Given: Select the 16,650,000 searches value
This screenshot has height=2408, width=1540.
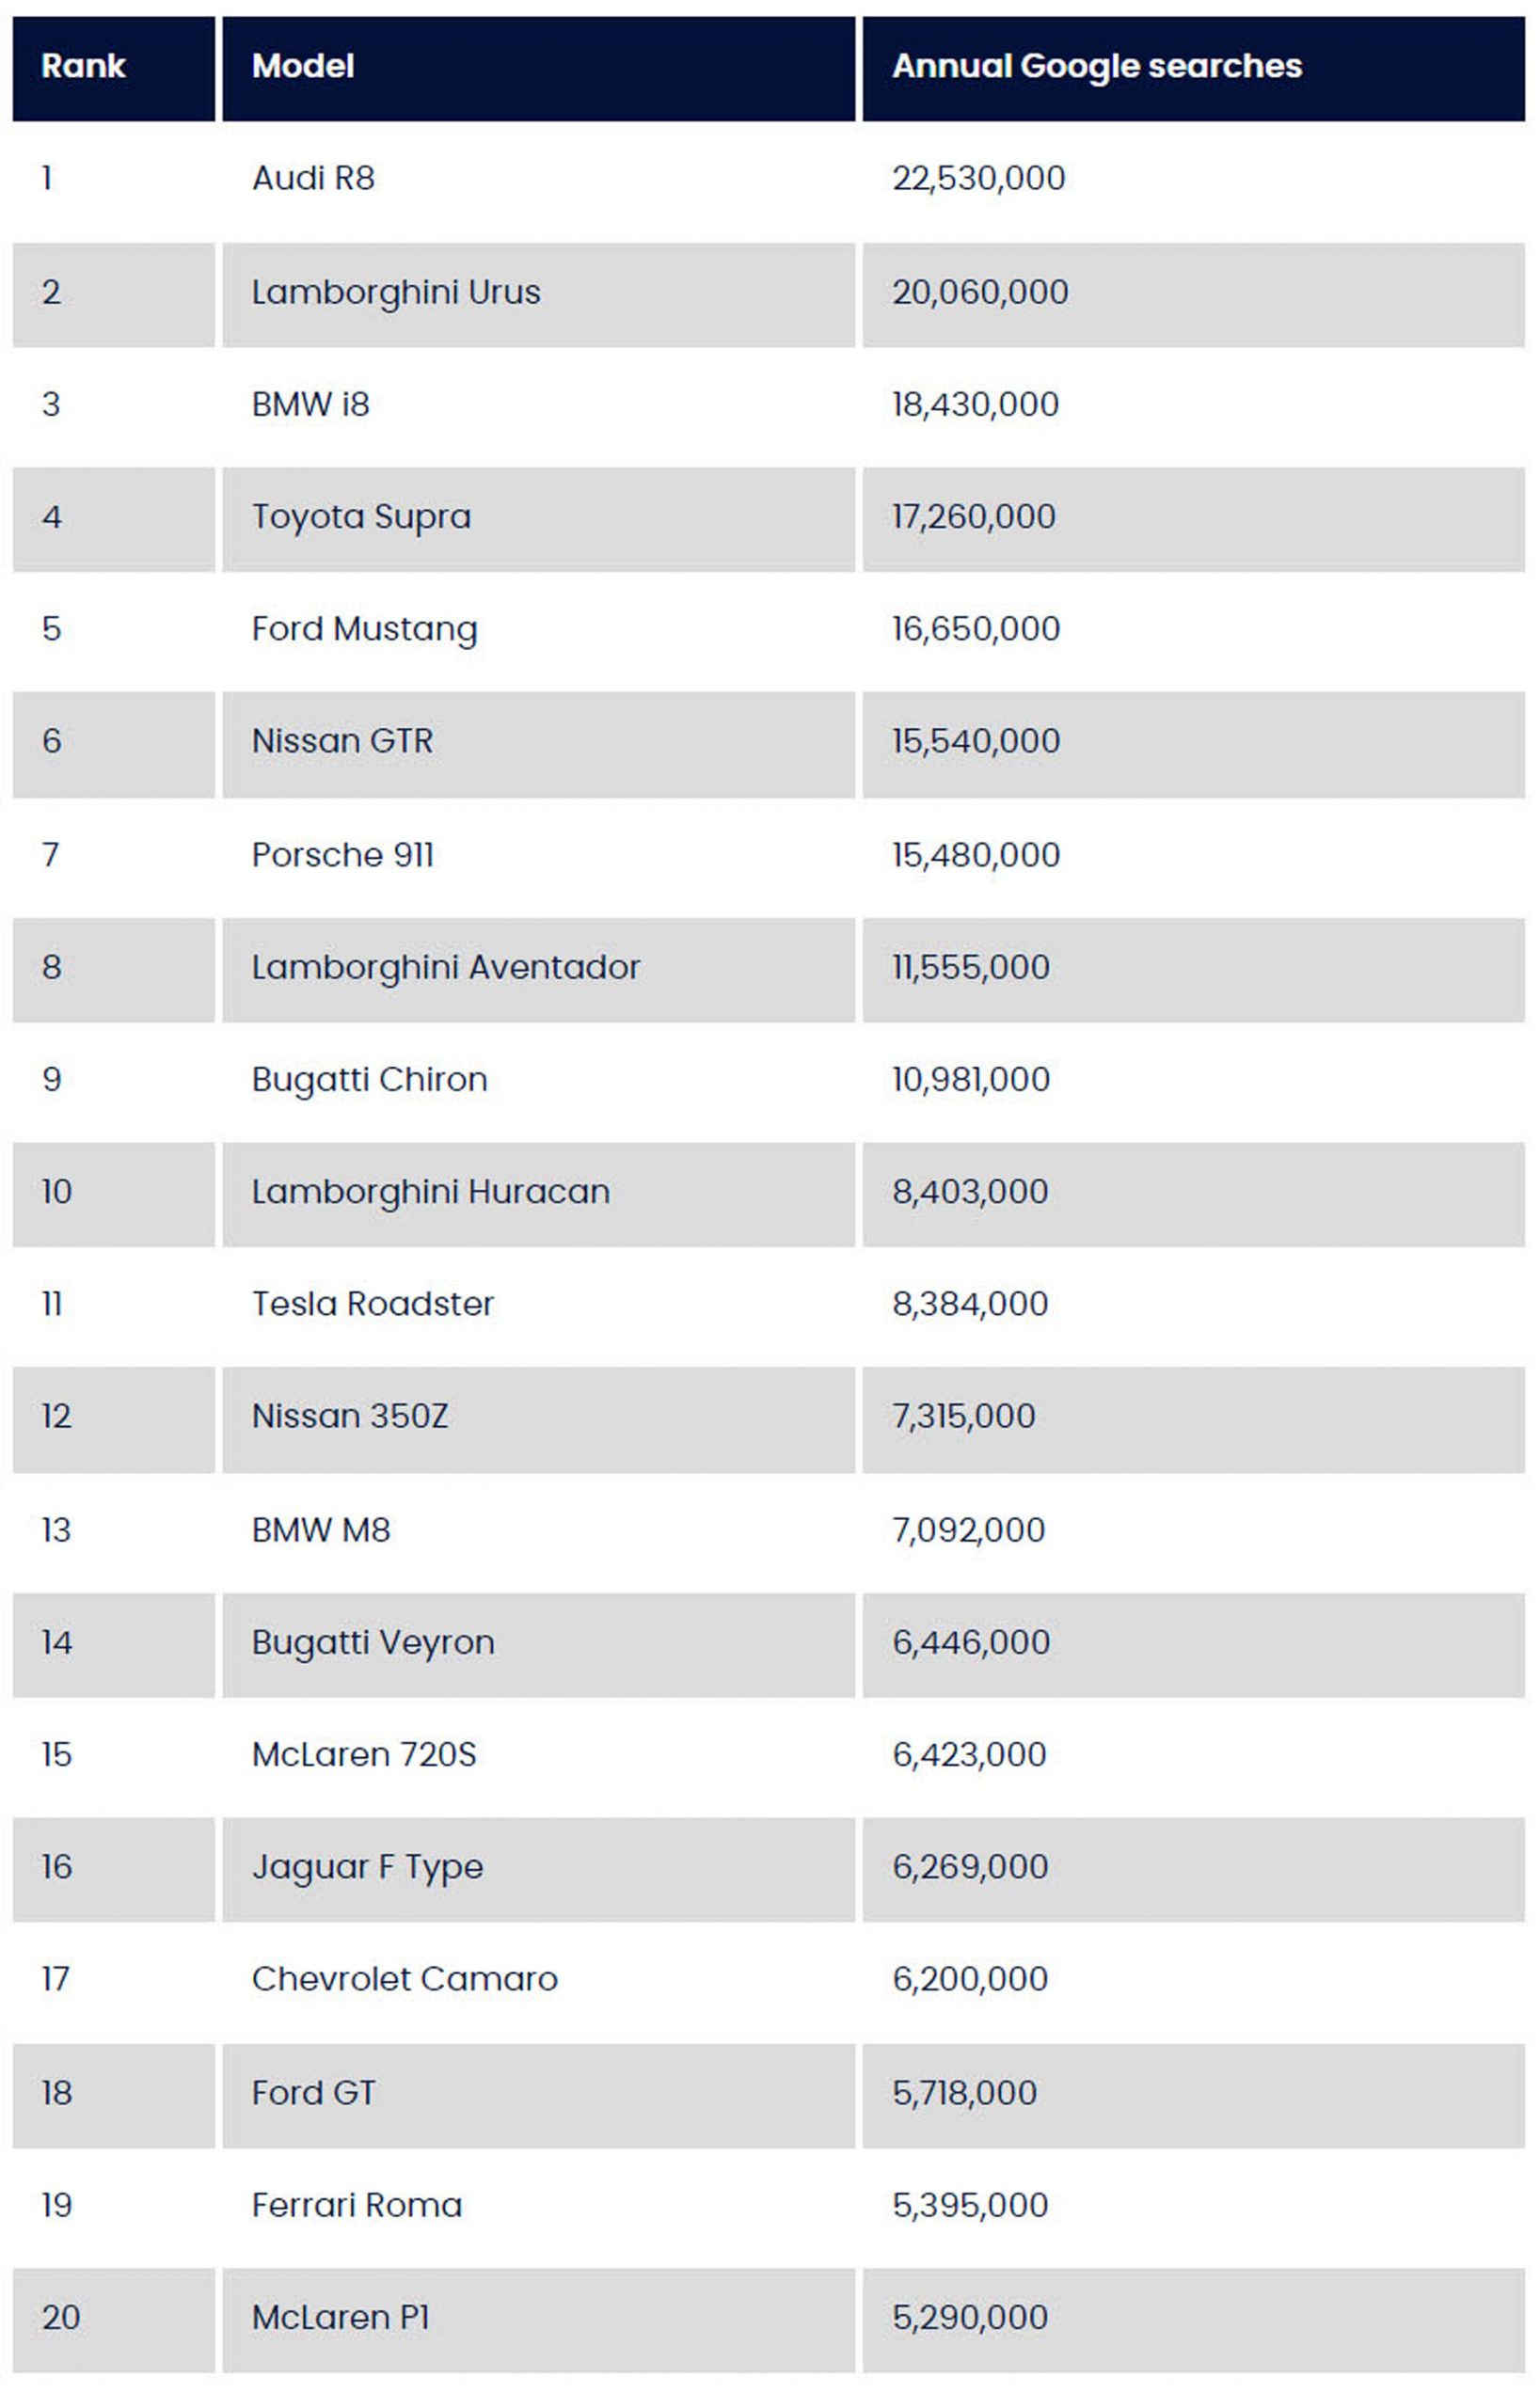Looking at the screenshot, I should coord(975,629).
